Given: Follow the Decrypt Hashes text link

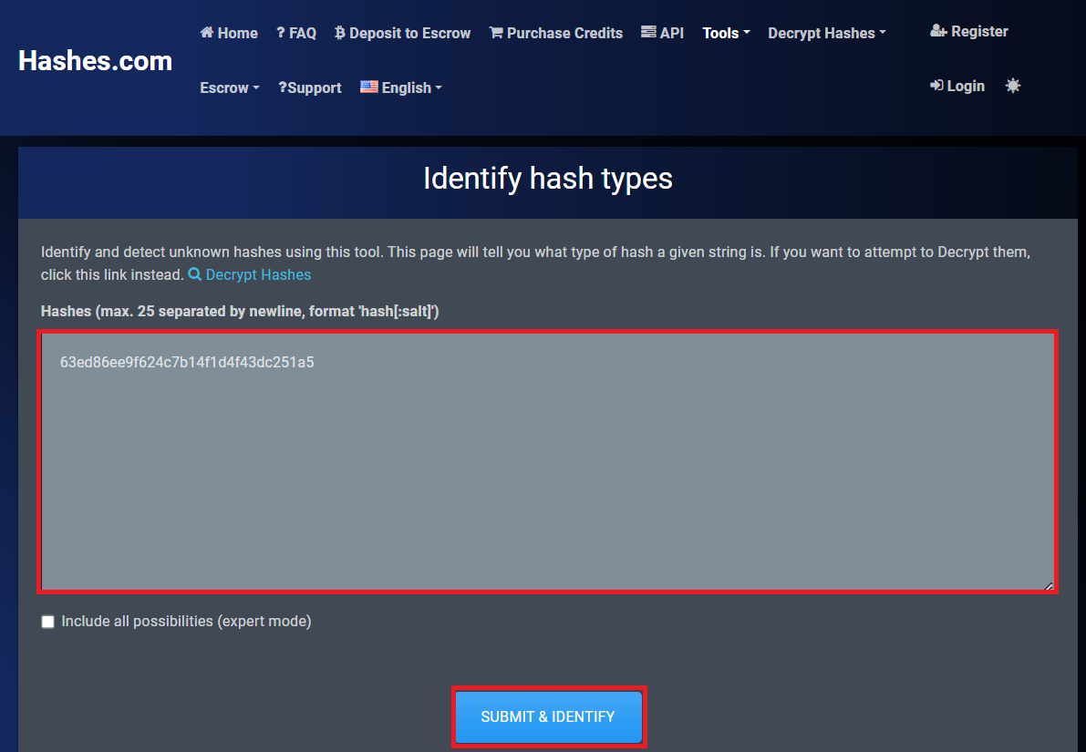Looking at the screenshot, I should [x=258, y=274].
